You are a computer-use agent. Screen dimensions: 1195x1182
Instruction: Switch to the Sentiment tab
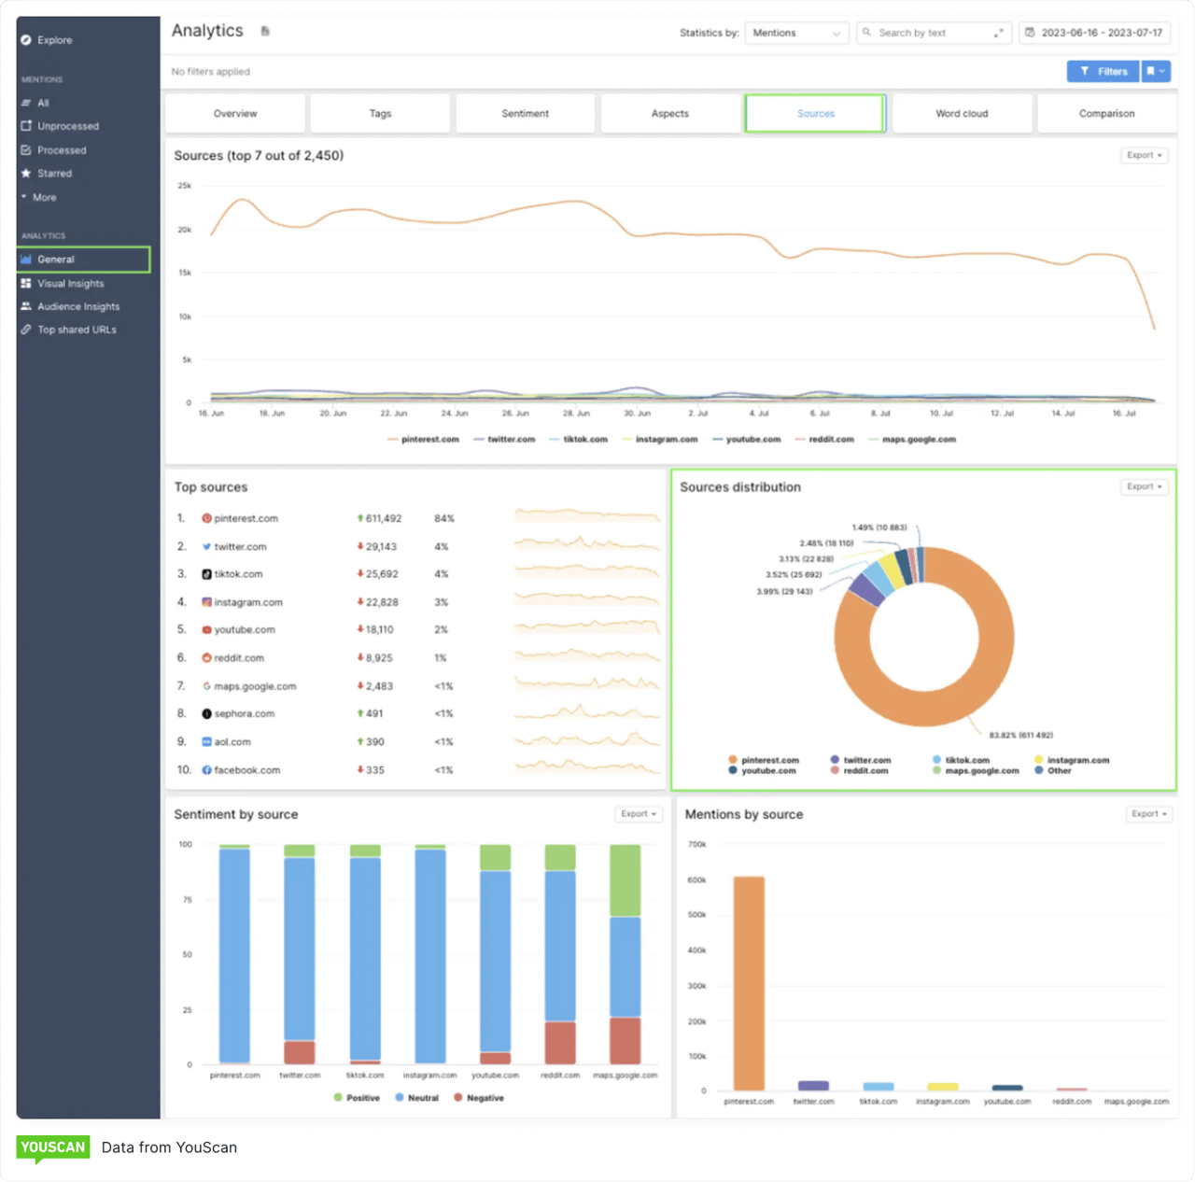(525, 114)
